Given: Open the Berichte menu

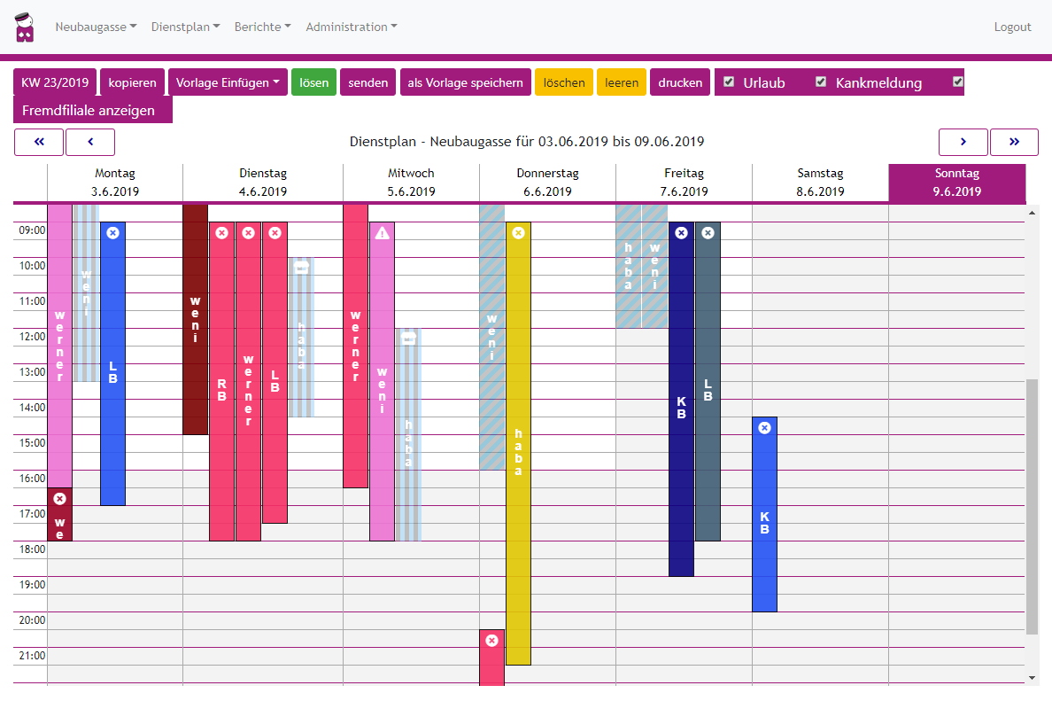Looking at the screenshot, I should [262, 27].
